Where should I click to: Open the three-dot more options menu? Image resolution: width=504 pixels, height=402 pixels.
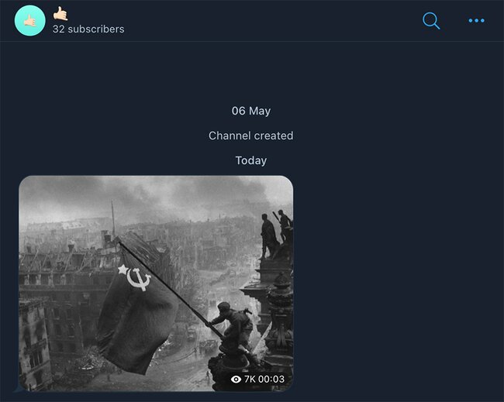coord(476,21)
